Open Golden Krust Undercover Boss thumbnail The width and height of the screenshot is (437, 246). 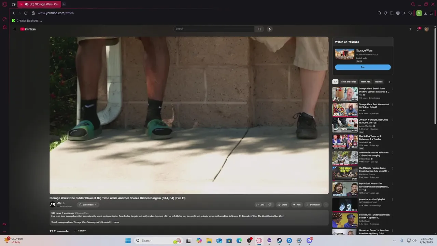tap(345, 220)
